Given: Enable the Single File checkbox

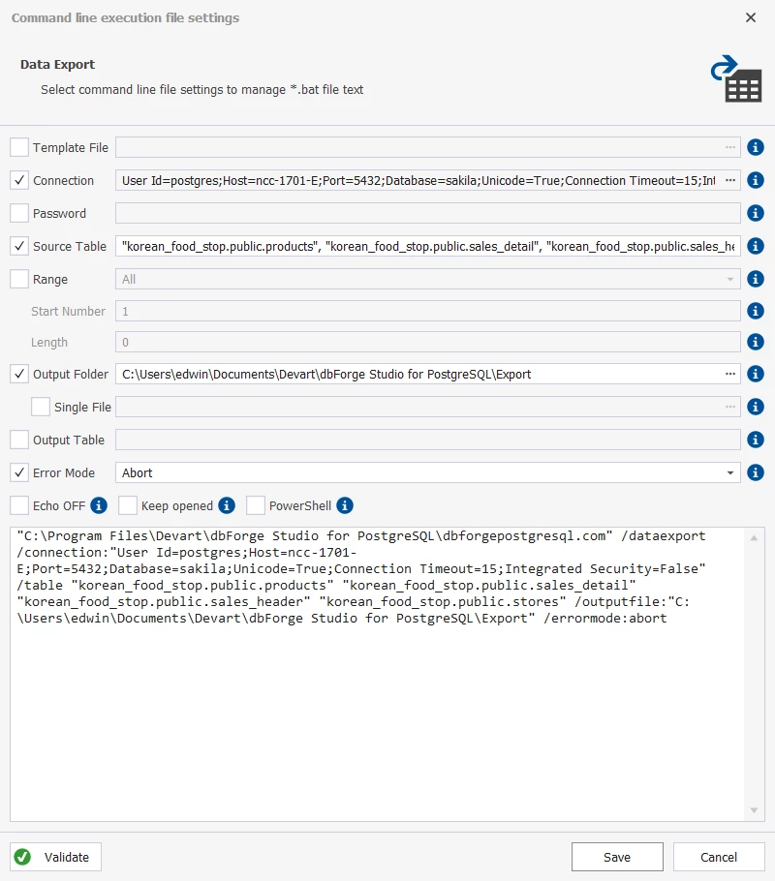Looking at the screenshot, I should click(41, 407).
